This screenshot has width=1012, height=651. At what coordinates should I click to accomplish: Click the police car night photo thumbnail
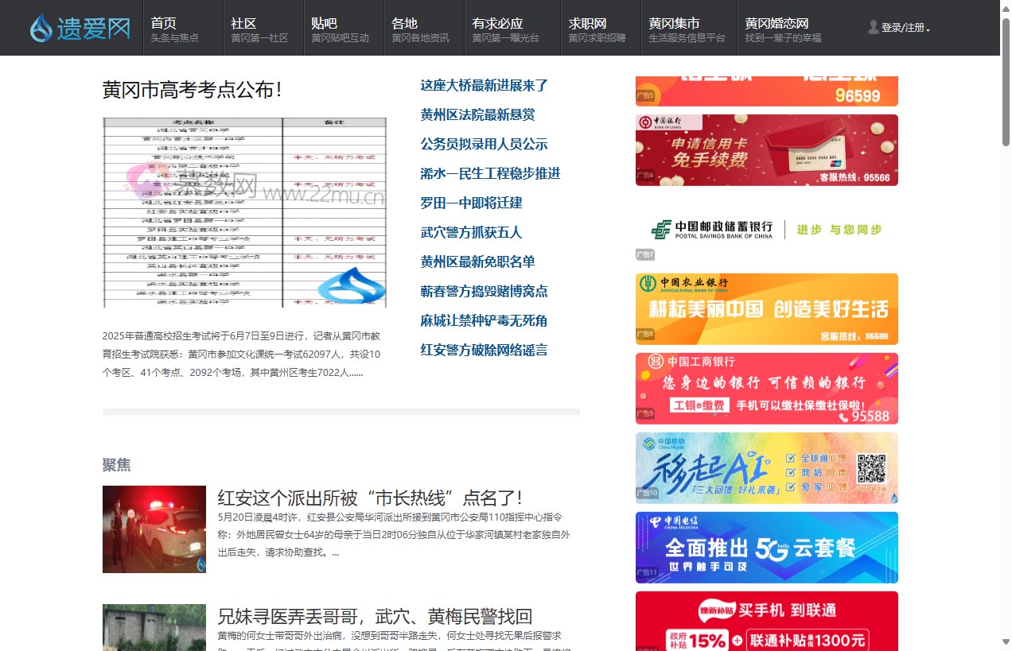coord(154,529)
